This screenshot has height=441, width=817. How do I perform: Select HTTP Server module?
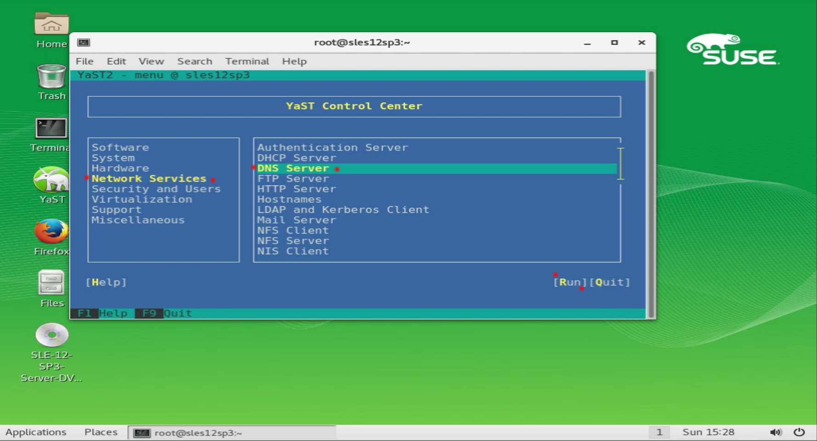click(x=296, y=189)
